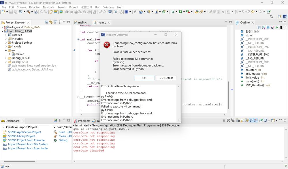Sort Outline entries alphabetically
This screenshot has width=288, height=169.
click(x=263, y=27)
